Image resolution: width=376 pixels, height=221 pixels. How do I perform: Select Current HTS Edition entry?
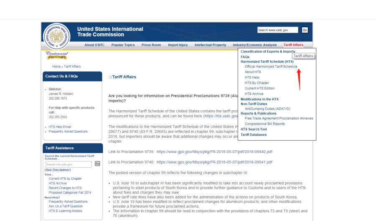pyautogui.click(x=260, y=88)
